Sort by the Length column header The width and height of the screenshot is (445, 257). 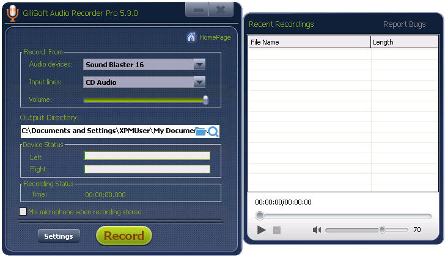(405, 42)
